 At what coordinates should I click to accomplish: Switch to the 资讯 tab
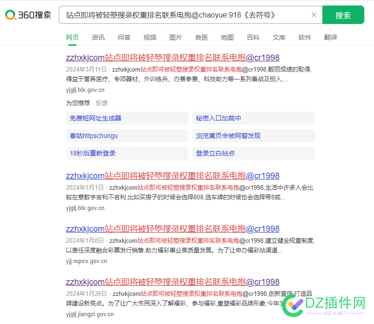98,37
